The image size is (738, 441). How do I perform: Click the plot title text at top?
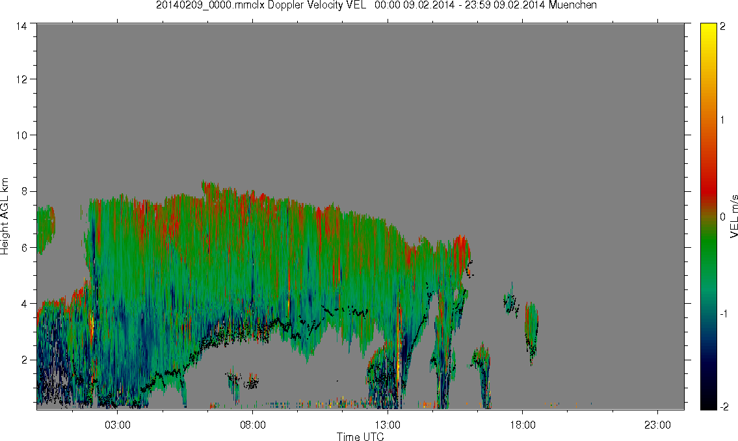click(376, 5)
